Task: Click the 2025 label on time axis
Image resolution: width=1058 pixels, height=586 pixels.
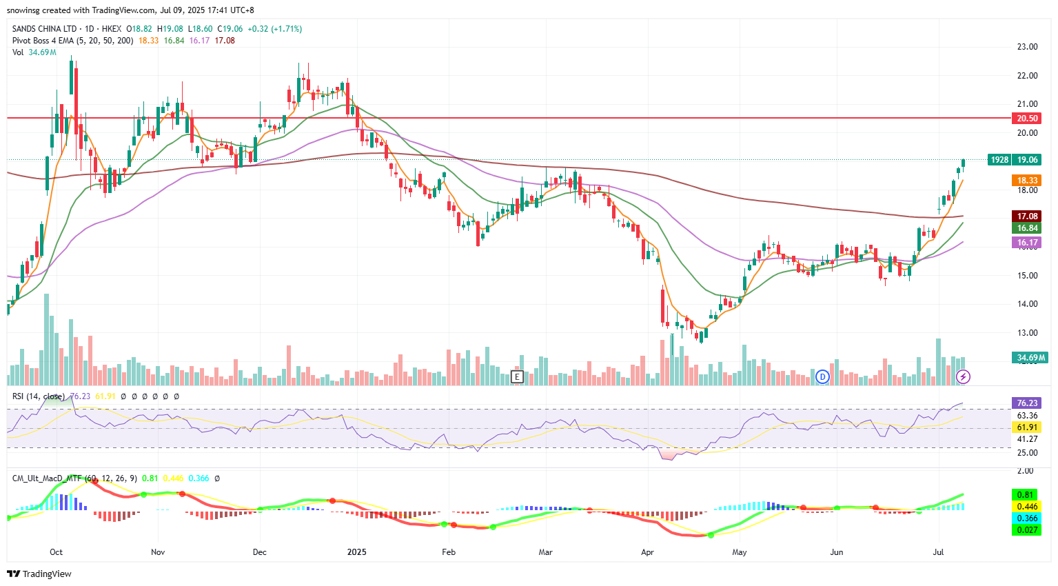Action: coord(357,552)
